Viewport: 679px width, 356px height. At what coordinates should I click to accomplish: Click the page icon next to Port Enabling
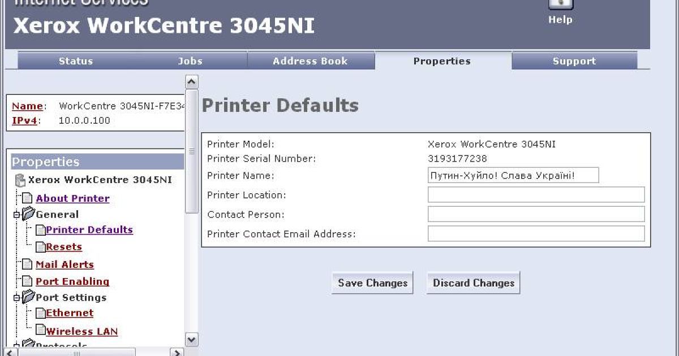pyautogui.click(x=28, y=281)
